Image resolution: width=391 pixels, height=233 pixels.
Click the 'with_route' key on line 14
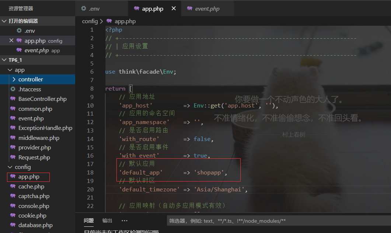point(139,139)
